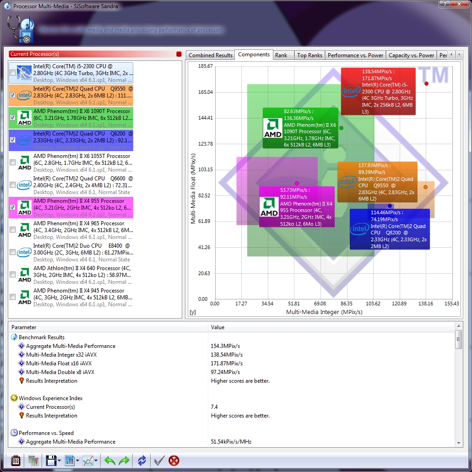
Task: Click the results list scrollbar thumb
Action: coord(458,339)
